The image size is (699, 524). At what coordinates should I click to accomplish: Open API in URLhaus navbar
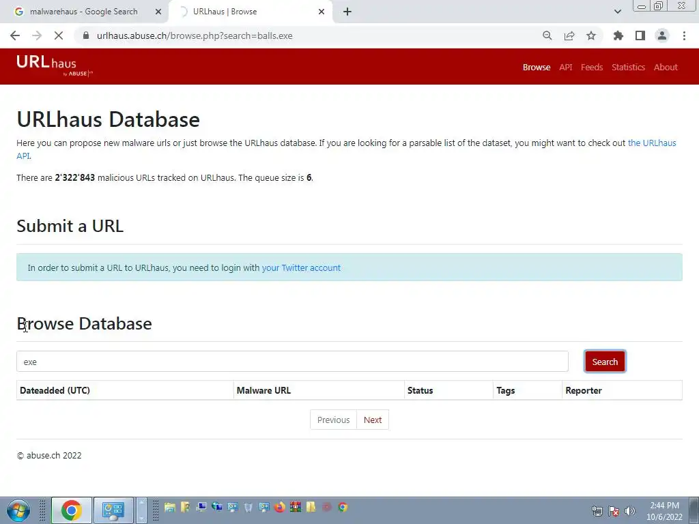566,68
